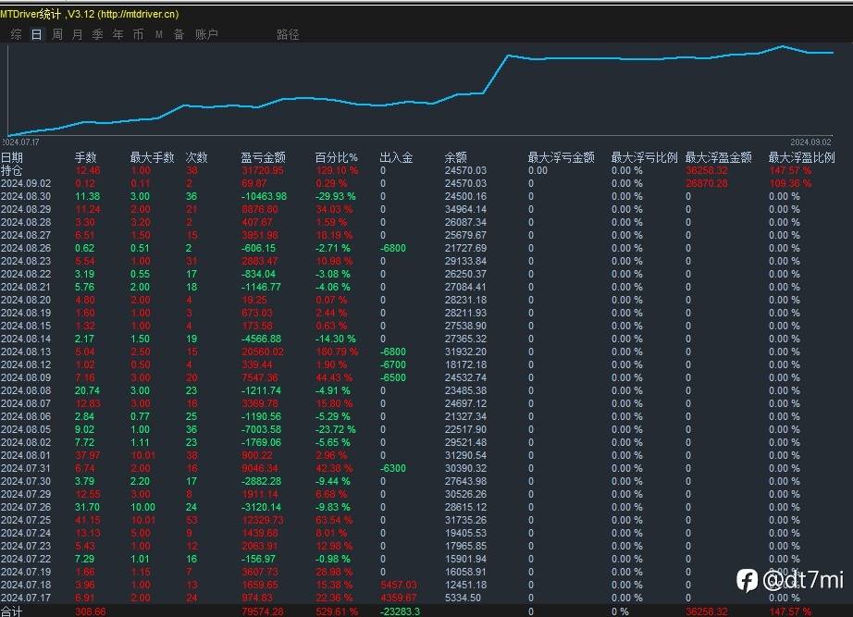Click the 最大浮亏金额 column header
Screen dimensions: 853x617
(561, 158)
